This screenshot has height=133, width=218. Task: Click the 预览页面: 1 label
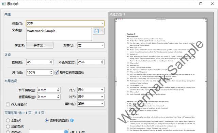117,14
